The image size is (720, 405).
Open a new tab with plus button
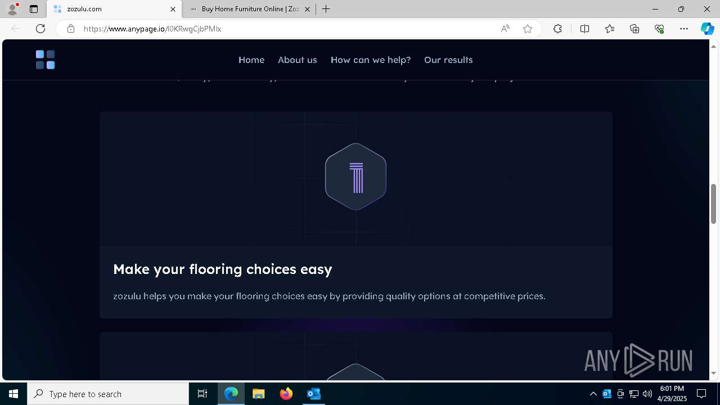[326, 9]
